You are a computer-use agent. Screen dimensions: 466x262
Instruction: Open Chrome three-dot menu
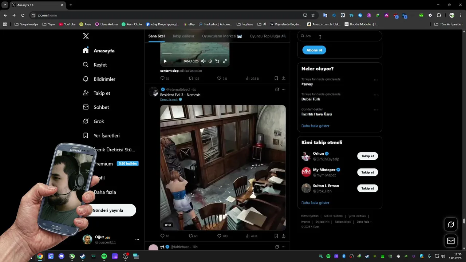pos(461,15)
